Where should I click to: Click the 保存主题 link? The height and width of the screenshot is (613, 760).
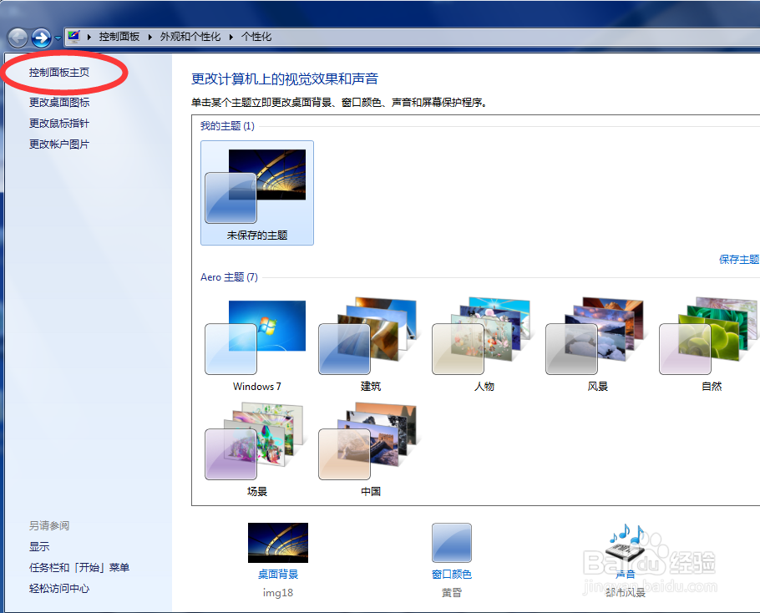point(738,260)
